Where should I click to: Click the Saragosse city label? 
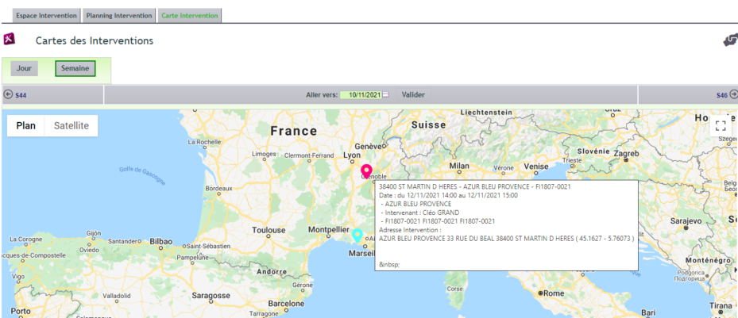pyautogui.click(x=211, y=296)
